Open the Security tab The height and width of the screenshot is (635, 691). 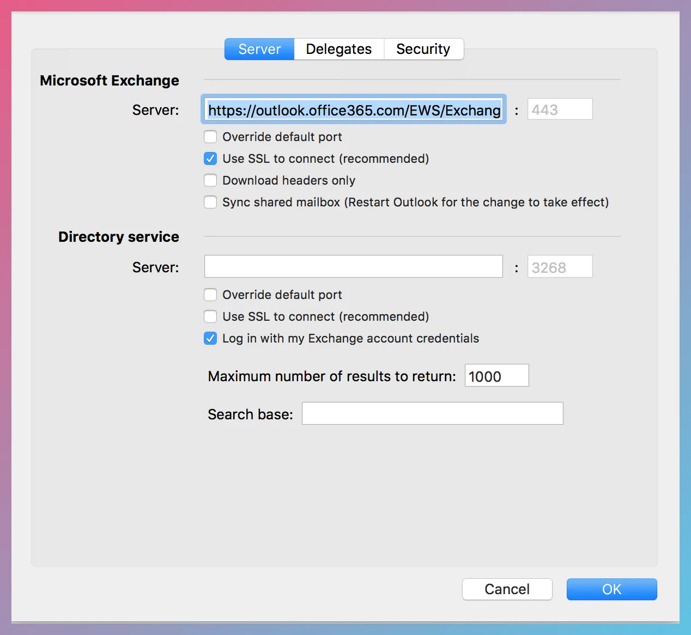point(424,49)
